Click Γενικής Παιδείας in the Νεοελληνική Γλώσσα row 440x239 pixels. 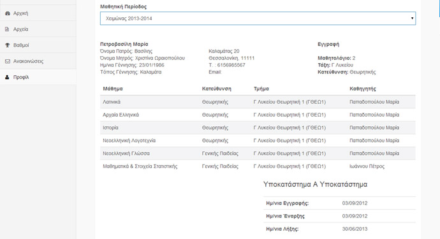click(x=220, y=154)
